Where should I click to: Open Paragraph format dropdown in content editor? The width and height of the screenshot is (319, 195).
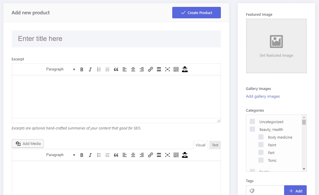60,155
